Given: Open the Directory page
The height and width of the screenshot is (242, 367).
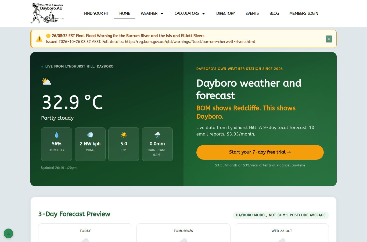Looking at the screenshot, I should point(226,13).
